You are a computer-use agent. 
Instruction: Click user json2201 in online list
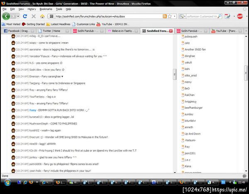click(190, 153)
